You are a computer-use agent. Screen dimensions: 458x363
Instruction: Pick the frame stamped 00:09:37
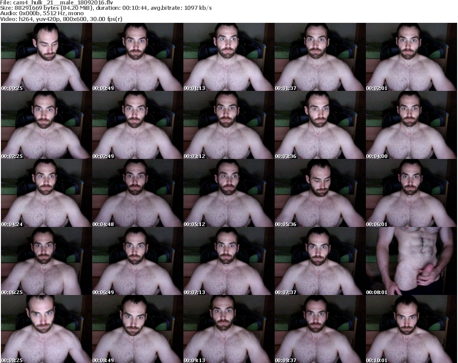[320, 329]
